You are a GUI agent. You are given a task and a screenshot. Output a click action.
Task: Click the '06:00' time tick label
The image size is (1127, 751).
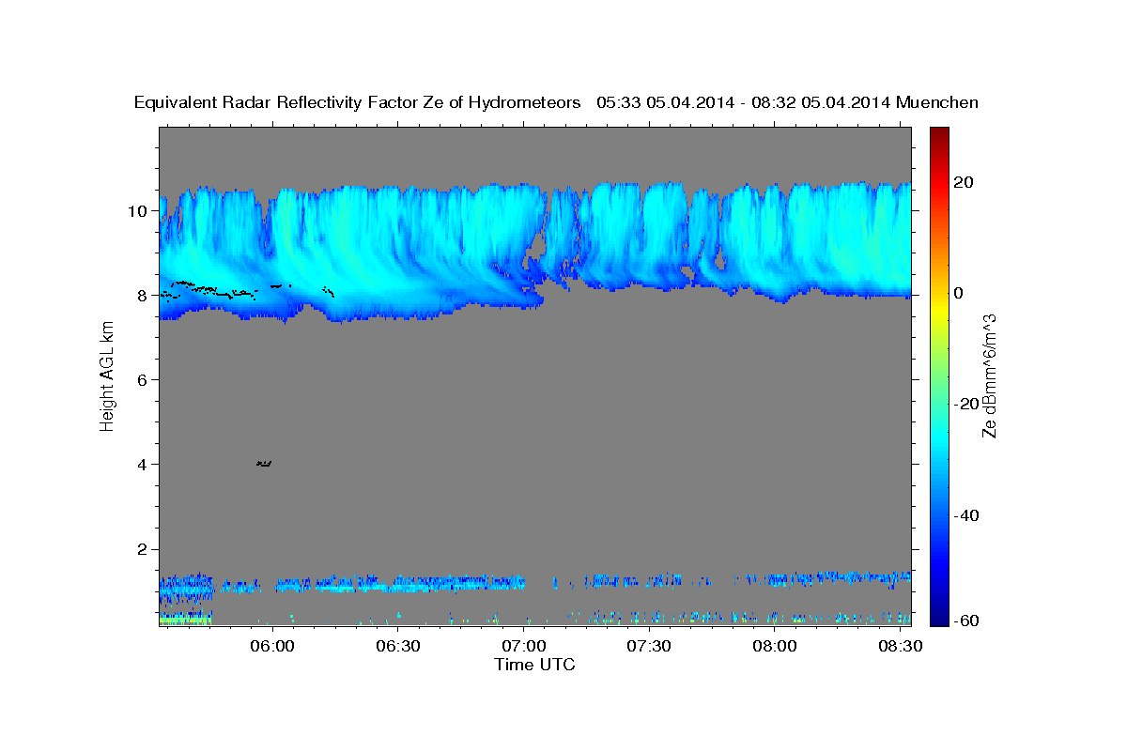point(272,646)
